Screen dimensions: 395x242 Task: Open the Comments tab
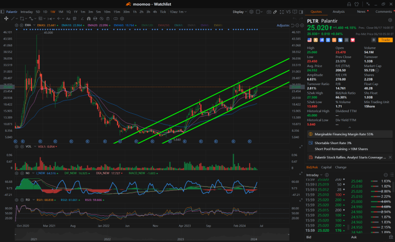point(383,12)
